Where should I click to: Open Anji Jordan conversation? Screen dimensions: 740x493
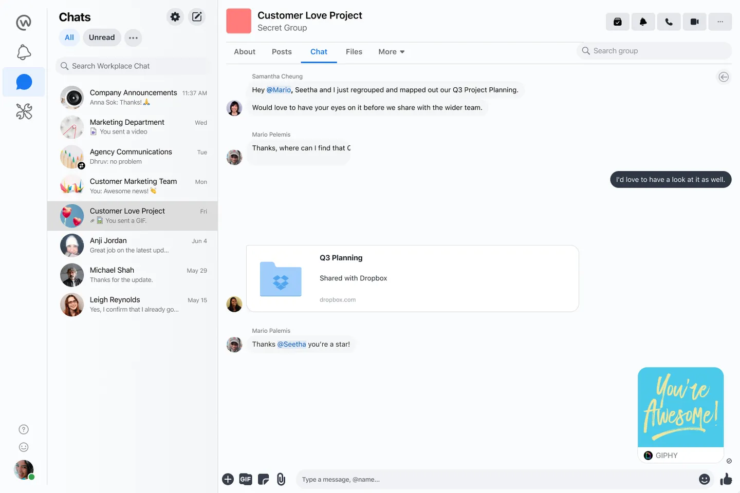[133, 245]
